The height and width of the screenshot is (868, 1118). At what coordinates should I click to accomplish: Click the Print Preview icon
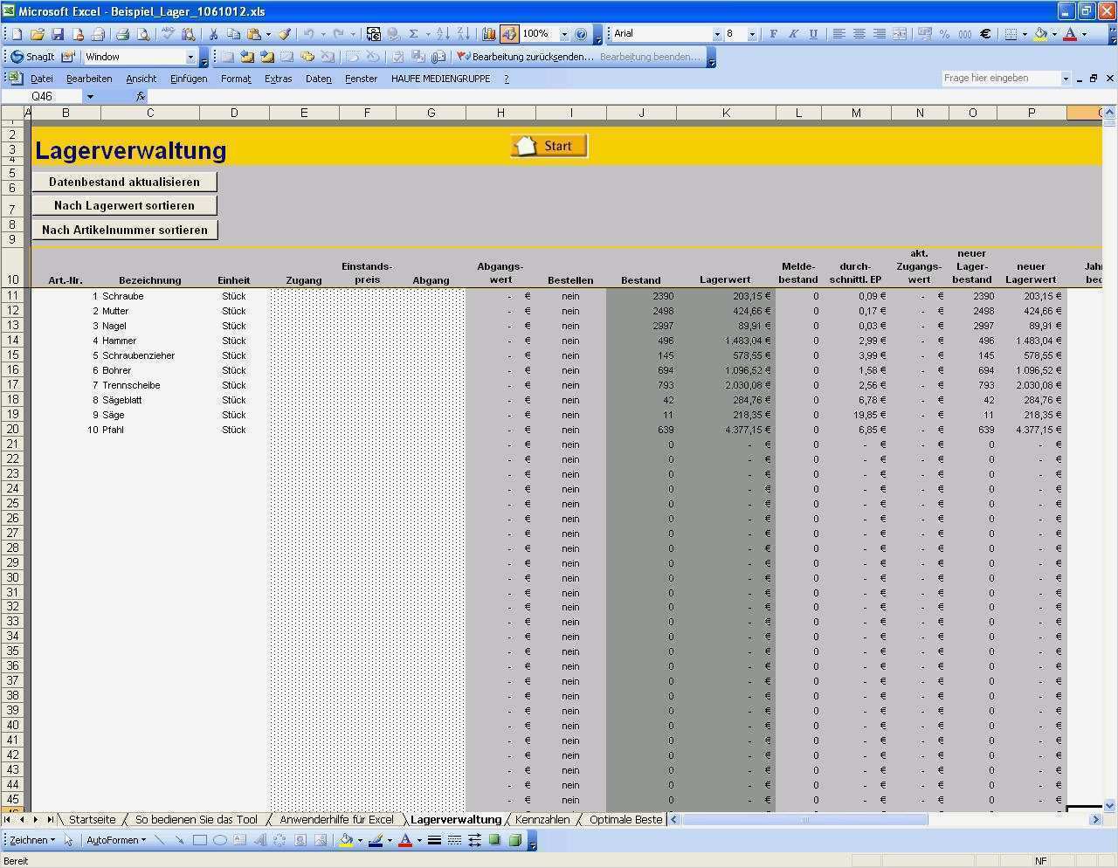[143, 33]
